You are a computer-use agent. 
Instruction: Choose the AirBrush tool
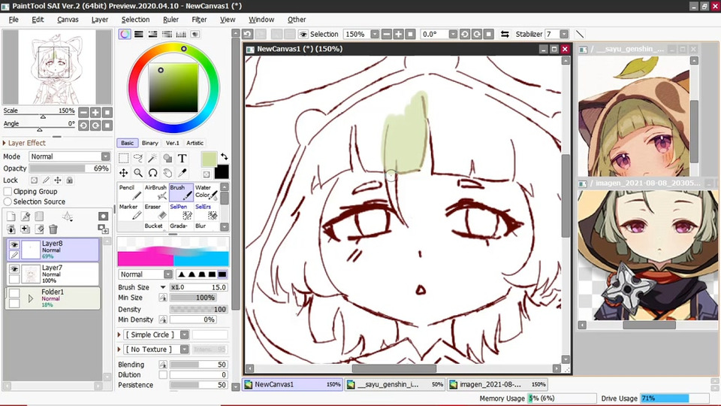pos(155,192)
